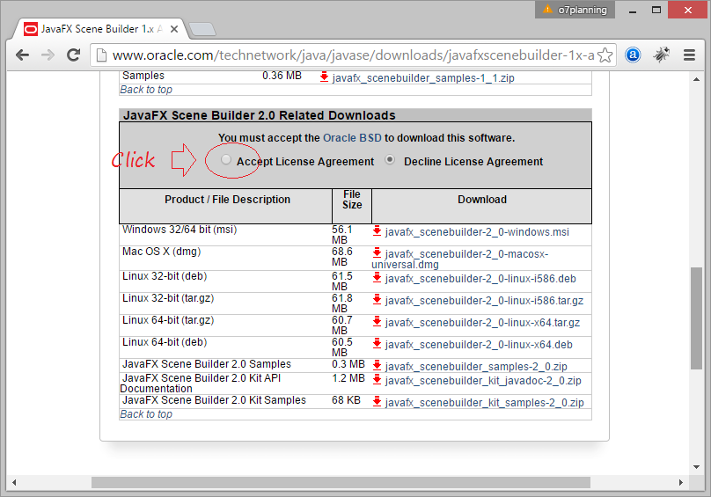
Task: Click download icon for kit_samples-2_0.zip
Action: 377,401
